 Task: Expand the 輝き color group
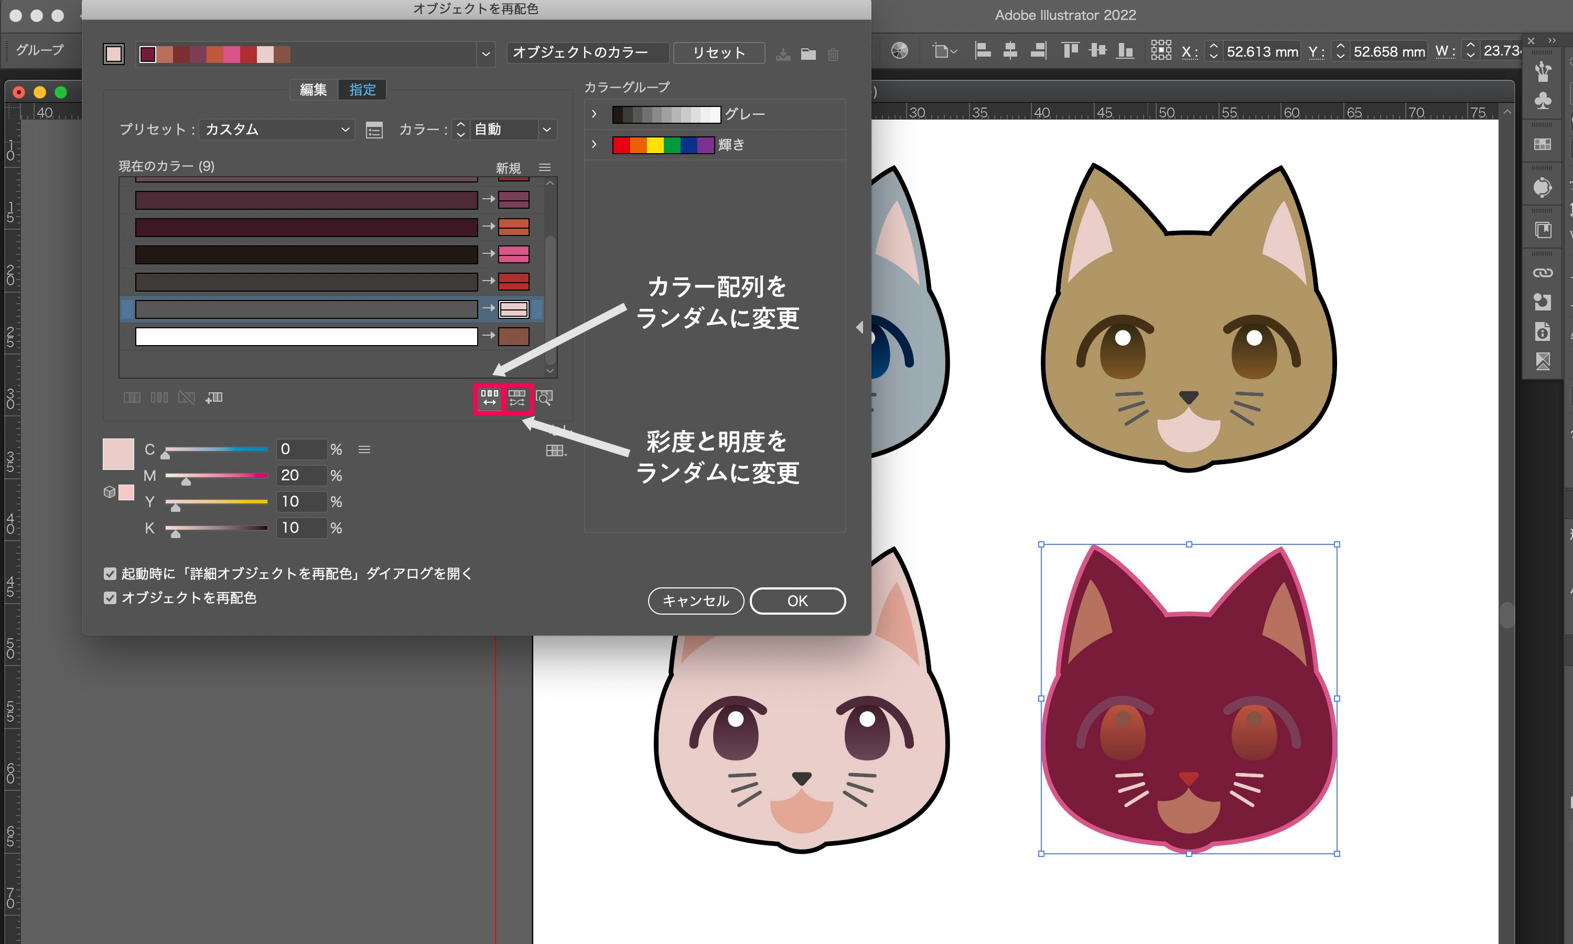594,144
